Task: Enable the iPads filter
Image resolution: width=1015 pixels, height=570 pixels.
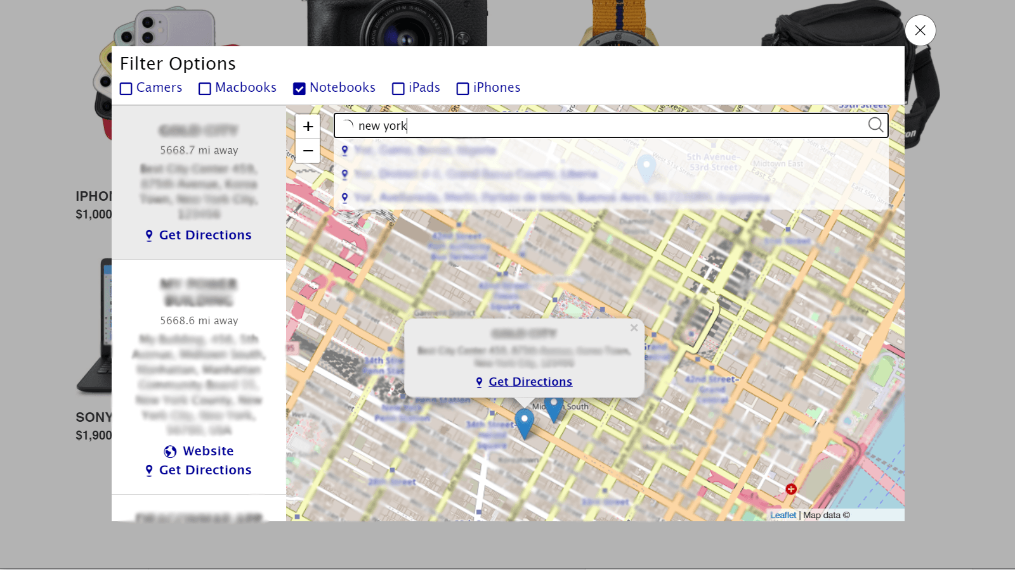Action: (398, 88)
